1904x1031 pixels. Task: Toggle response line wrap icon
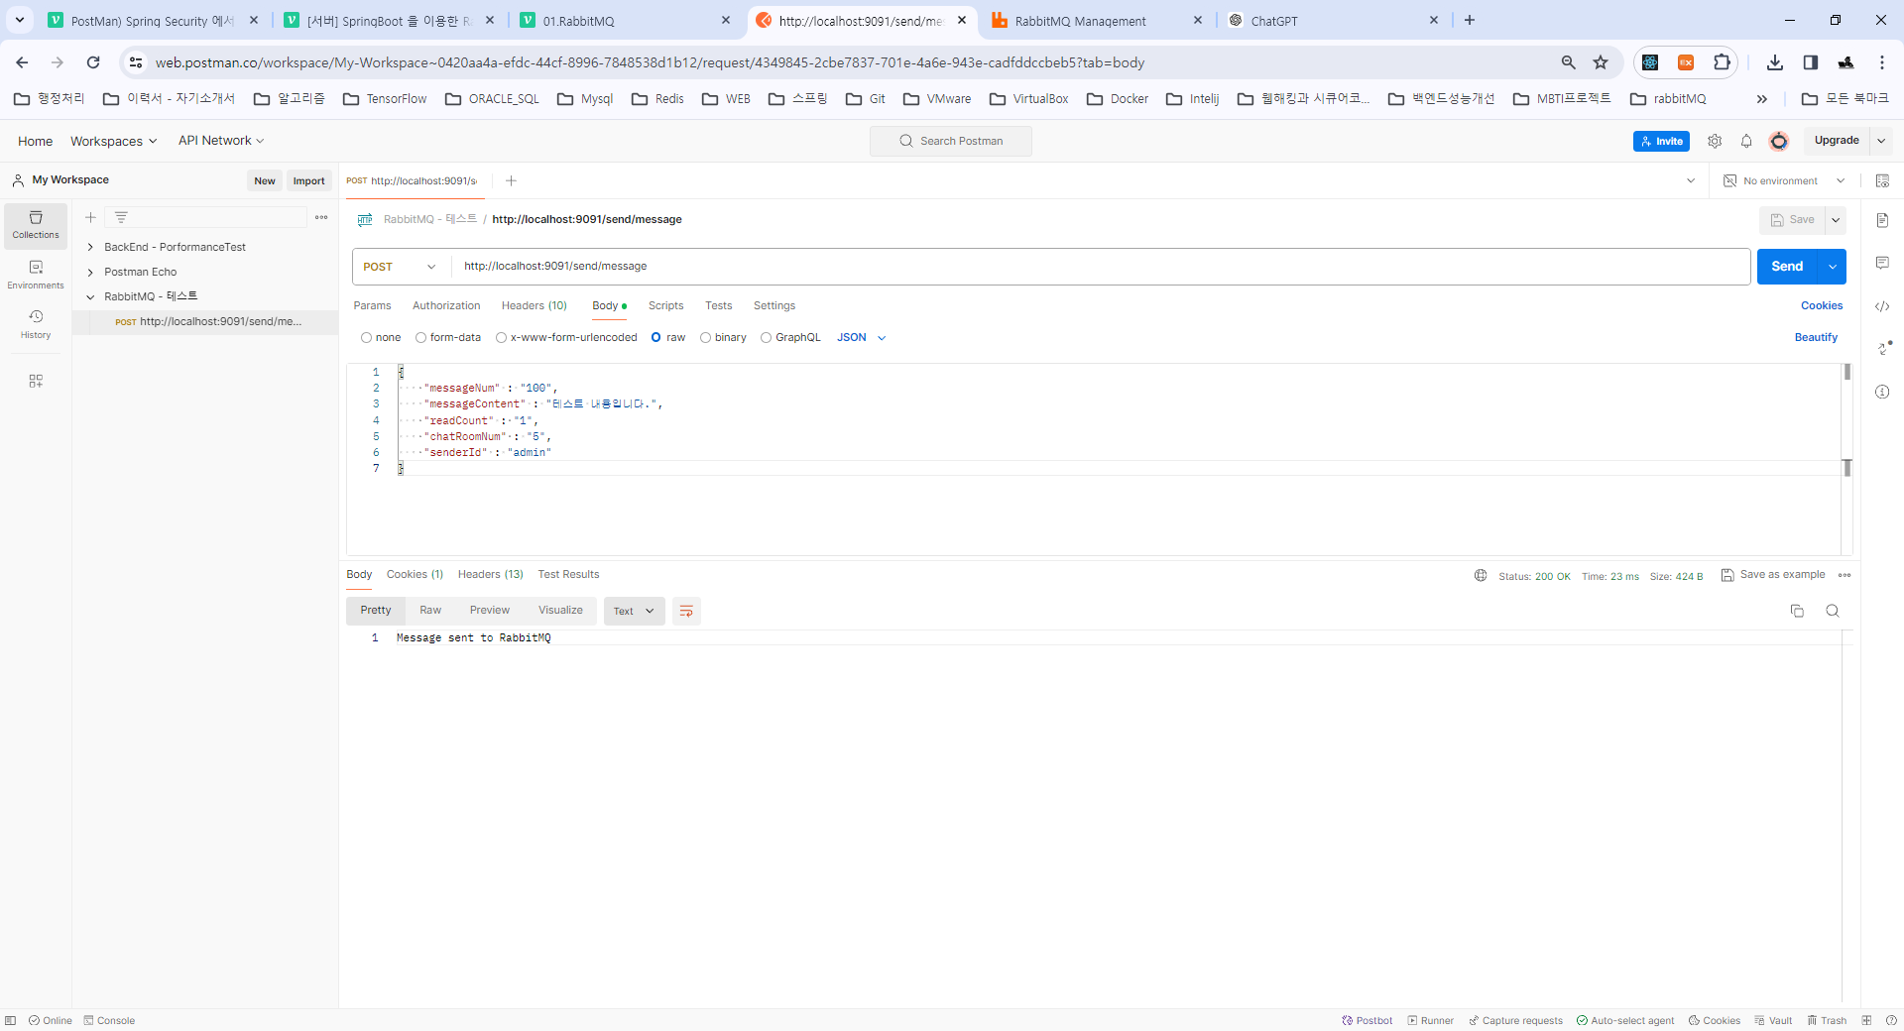pyautogui.click(x=686, y=611)
